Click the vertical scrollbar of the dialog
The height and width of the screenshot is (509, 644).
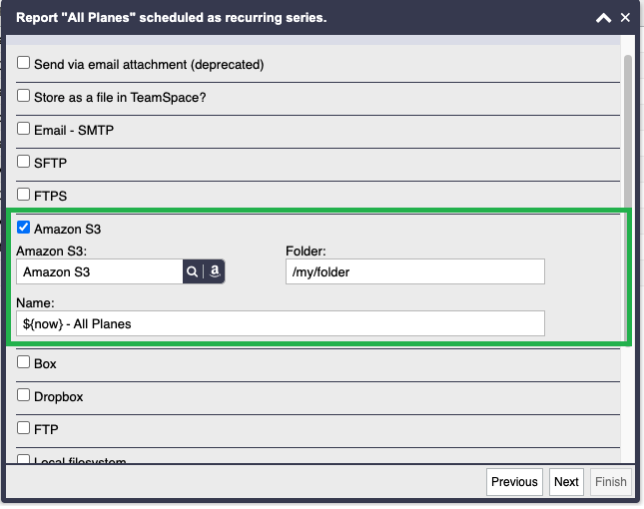[x=628, y=132]
